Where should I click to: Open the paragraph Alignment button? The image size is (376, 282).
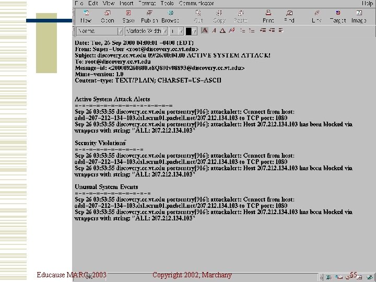click(x=280, y=30)
